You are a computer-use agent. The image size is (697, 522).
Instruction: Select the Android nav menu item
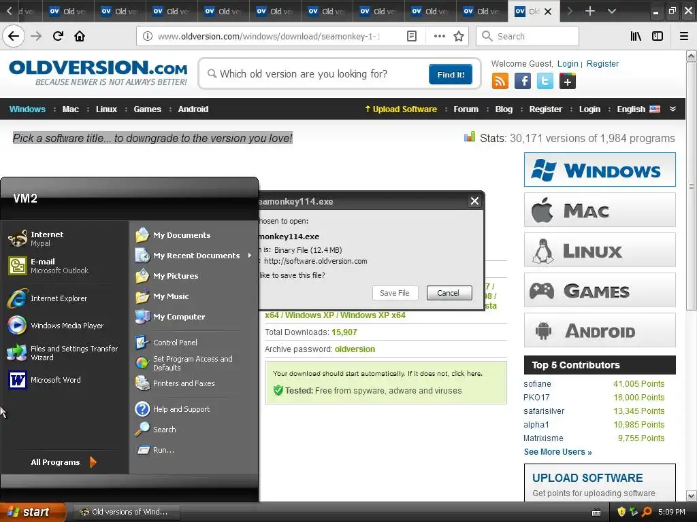click(x=193, y=109)
